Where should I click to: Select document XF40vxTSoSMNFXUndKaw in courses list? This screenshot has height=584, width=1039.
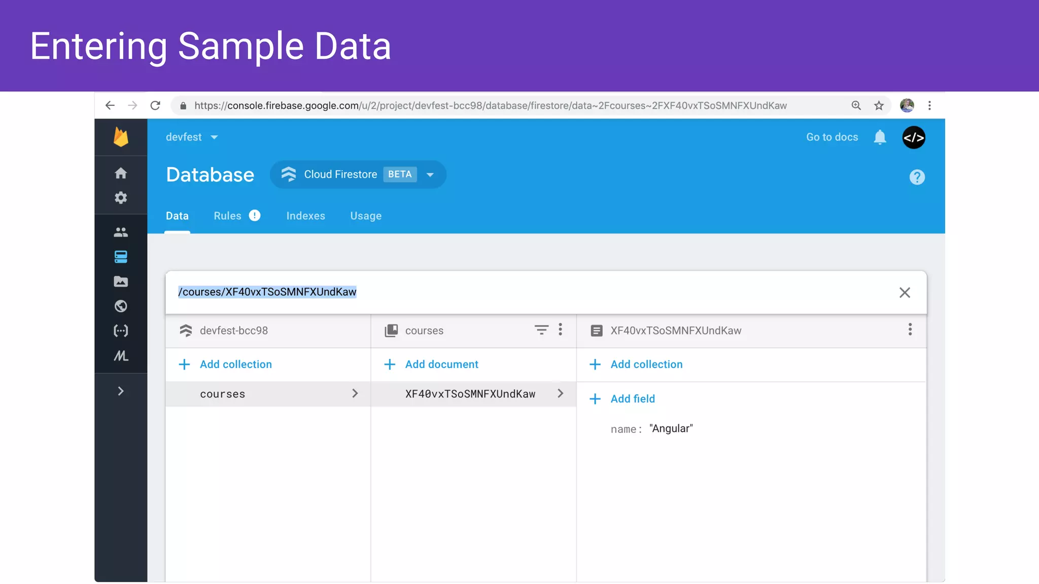click(x=473, y=394)
